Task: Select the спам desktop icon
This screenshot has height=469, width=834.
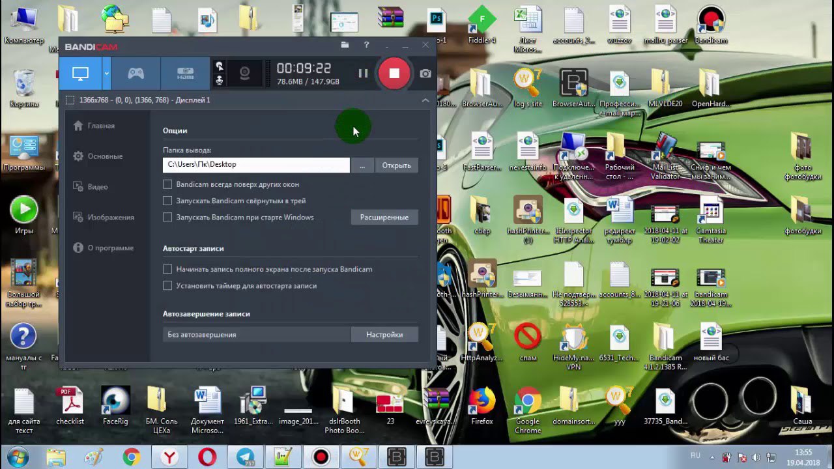Action: [x=528, y=343]
